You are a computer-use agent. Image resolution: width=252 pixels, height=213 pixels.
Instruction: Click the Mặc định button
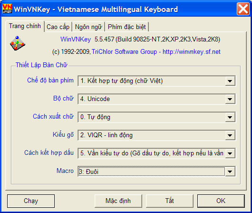[x=118, y=201]
